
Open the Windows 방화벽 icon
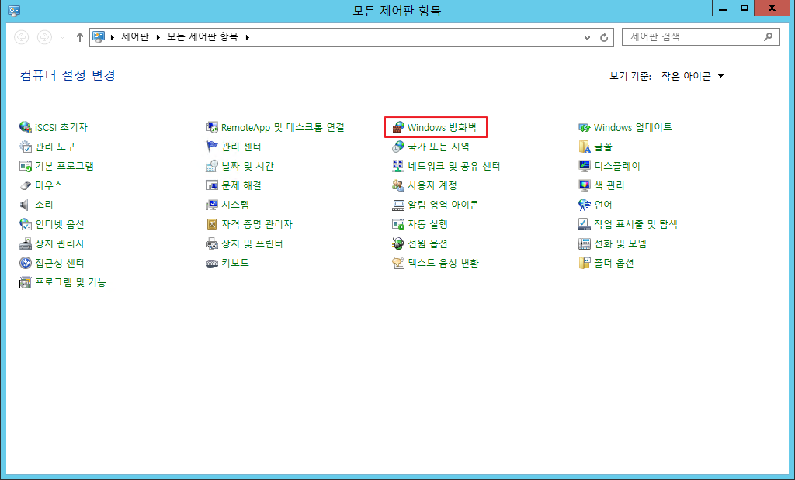398,127
